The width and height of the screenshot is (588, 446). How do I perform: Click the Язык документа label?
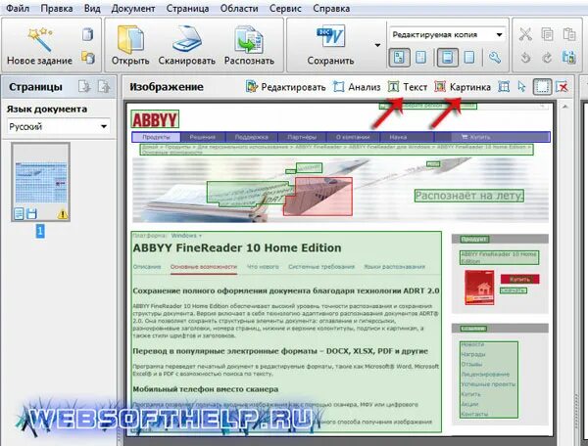[47, 109]
